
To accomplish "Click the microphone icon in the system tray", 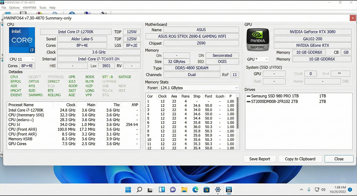I will coord(309,190).
